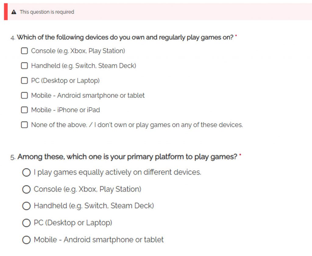Click the 'PC (Desktop or Laptop)' checkbox label in question 4
This screenshot has width=312, height=256.
[x=65, y=80]
